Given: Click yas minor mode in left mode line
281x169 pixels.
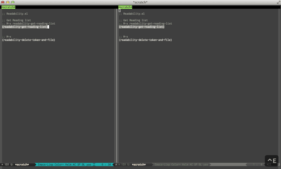Looking at the screenshot, I should click(89, 165).
